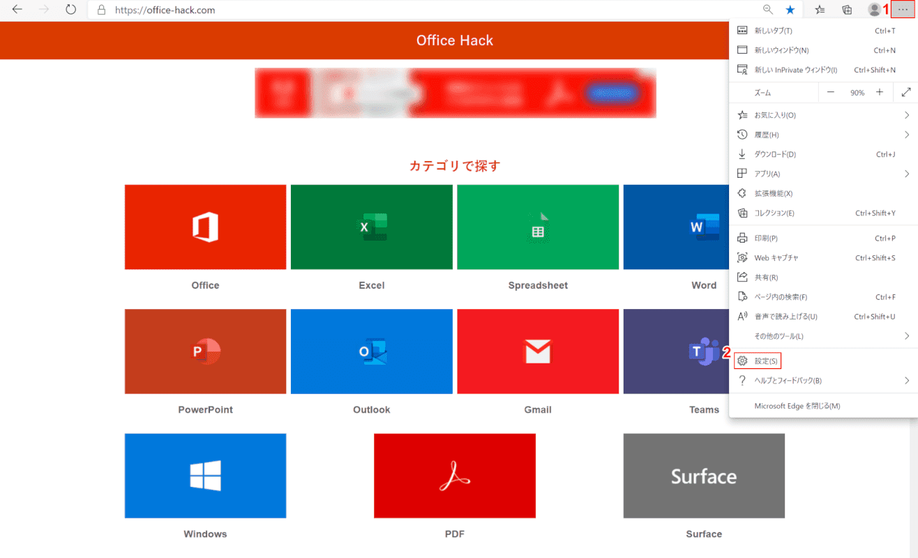918x558 pixels.
Task: Expand the 履歴 history submenu
Action: [823, 135]
